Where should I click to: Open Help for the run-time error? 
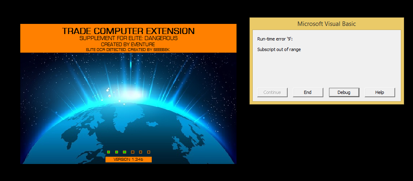pyautogui.click(x=380, y=92)
